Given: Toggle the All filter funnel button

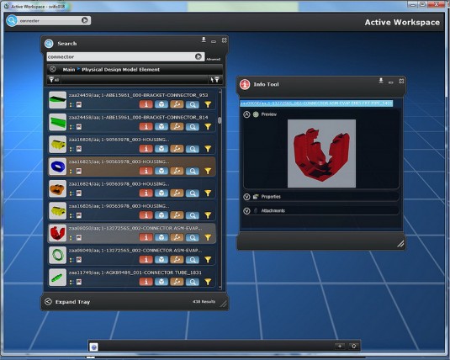Looking at the screenshot, I should pyautogui.click(x=54, y=80).
